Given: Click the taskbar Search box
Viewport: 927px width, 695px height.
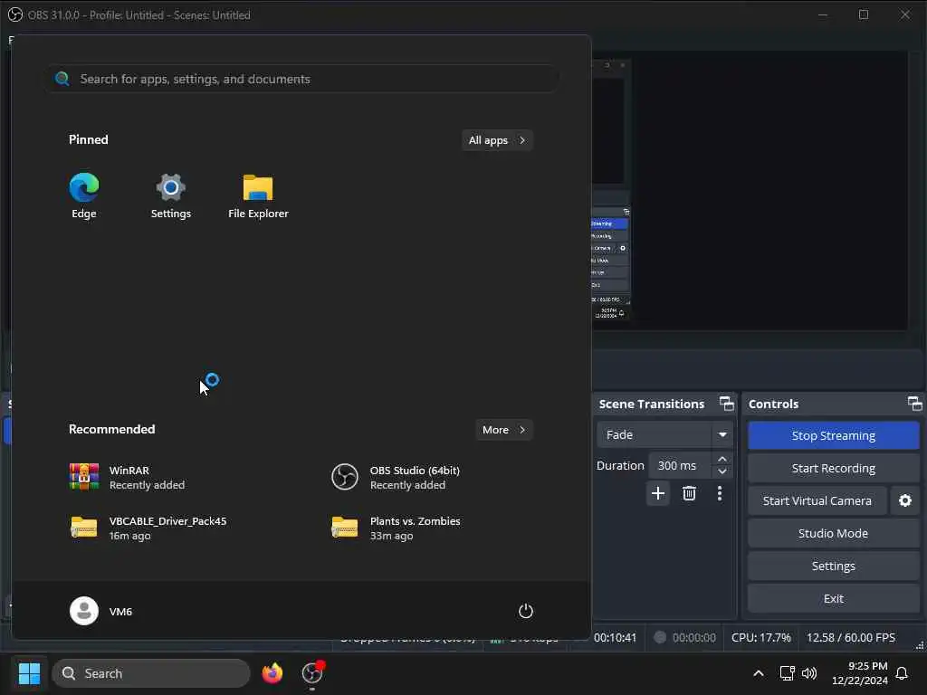Looking at the screenshot, I should [x=151, y=673].
